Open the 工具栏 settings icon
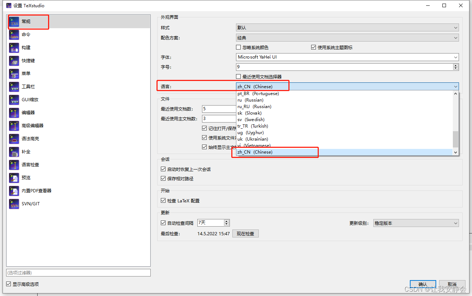This screenshot has height=296, width=472. (x=14, y=87)
